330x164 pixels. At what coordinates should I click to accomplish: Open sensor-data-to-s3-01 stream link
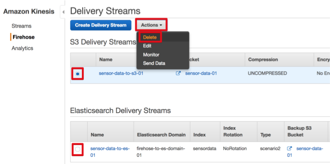[121, 73]
